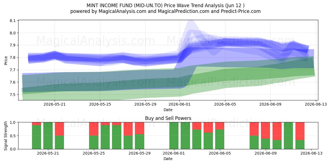
Task: Click the subtitle line "powered by MagicalAnalysis.com..."
Action: (165, 11)
